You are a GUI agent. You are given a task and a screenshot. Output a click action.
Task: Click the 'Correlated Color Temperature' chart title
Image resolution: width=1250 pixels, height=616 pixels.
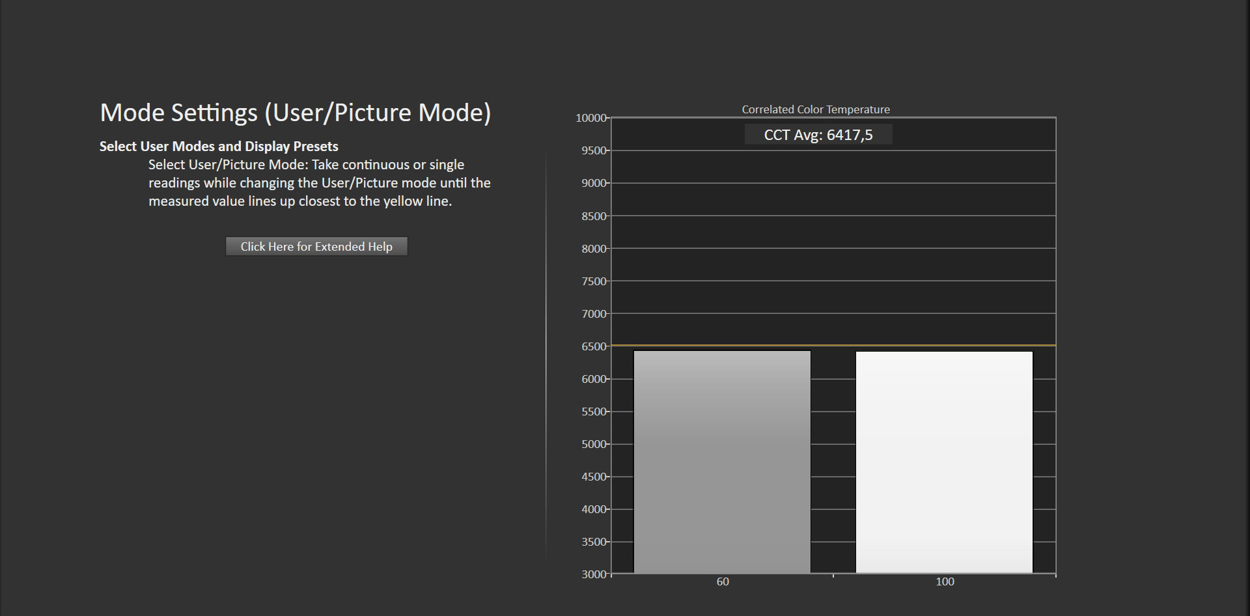(x=816, y=109)
